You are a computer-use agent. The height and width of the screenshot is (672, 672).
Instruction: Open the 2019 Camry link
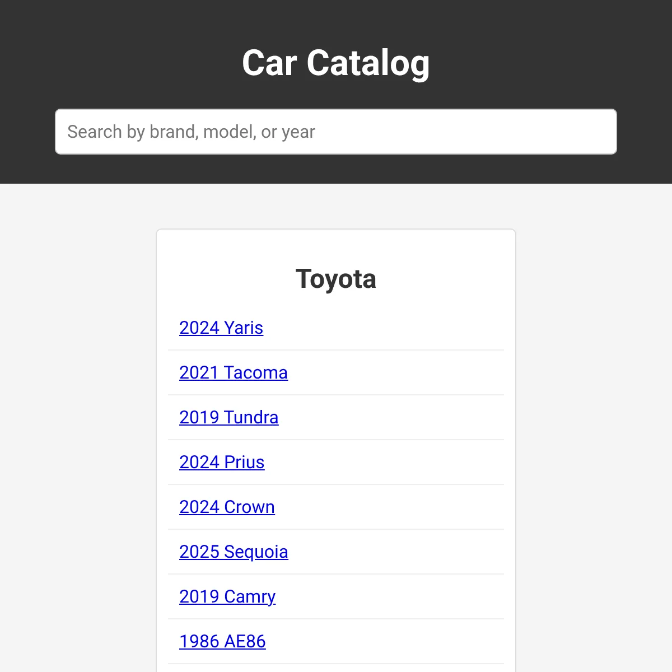point(227,596)
